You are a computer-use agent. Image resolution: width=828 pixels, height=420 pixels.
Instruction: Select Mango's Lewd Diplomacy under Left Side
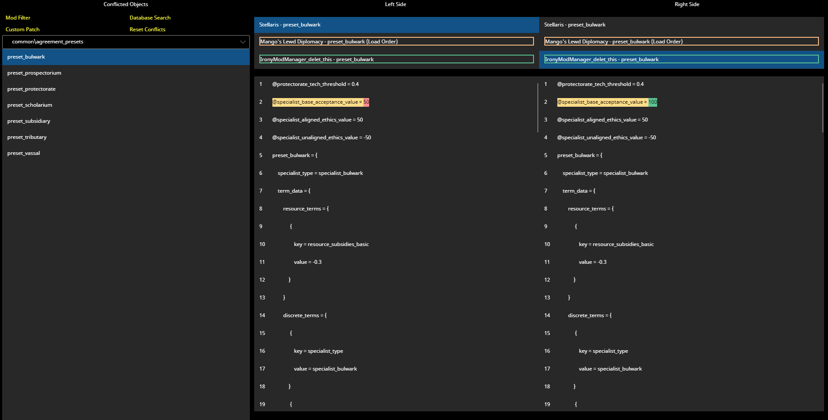tap(396, 42)
